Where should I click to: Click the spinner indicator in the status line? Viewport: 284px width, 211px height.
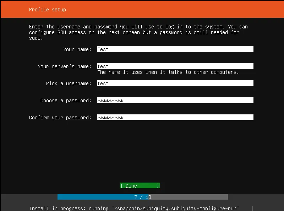[252, 208]
